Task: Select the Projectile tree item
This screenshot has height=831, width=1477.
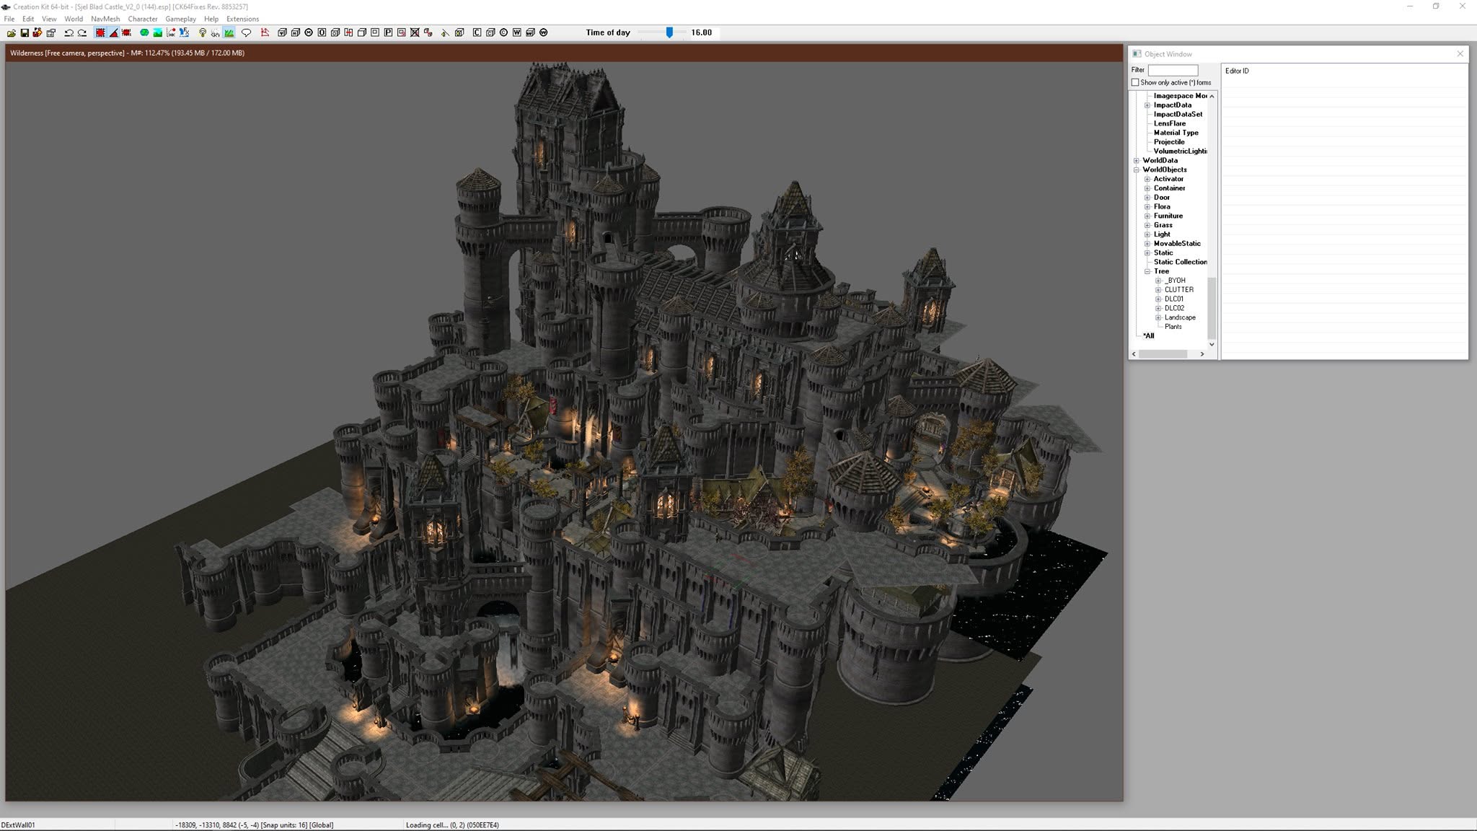Action: tap(1169, 142)
